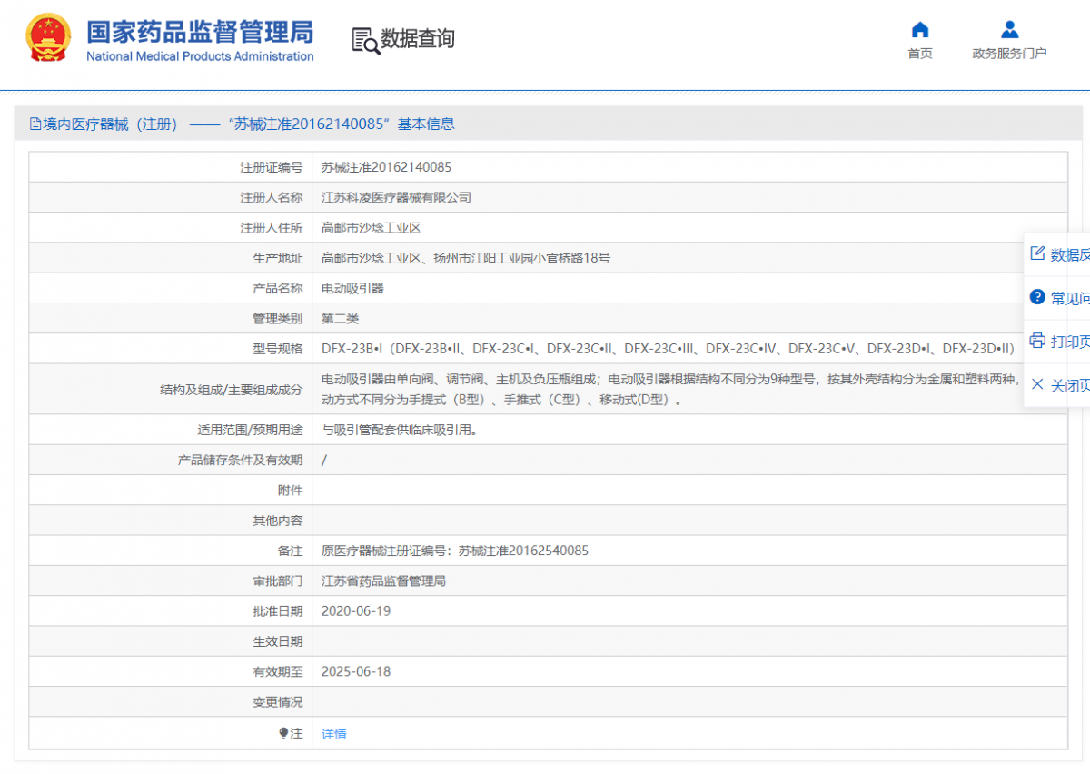
Task: Open FAQ via 常见问题 question-mark icon
Action: 1038,294
